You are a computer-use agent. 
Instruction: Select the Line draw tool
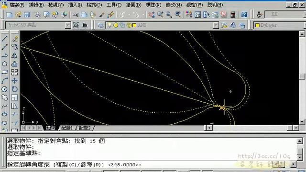point(5,39)
